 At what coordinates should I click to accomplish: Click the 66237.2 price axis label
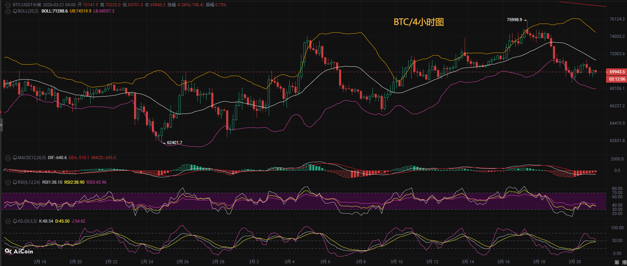tap(617, 106)
